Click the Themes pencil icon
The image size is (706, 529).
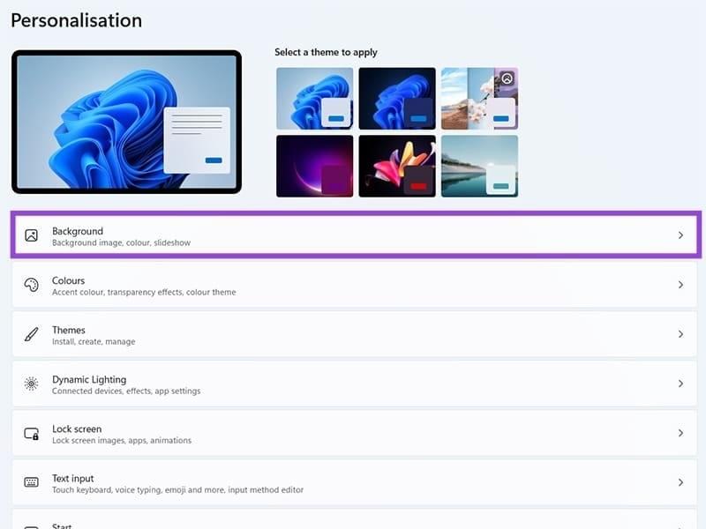point(33,334)
